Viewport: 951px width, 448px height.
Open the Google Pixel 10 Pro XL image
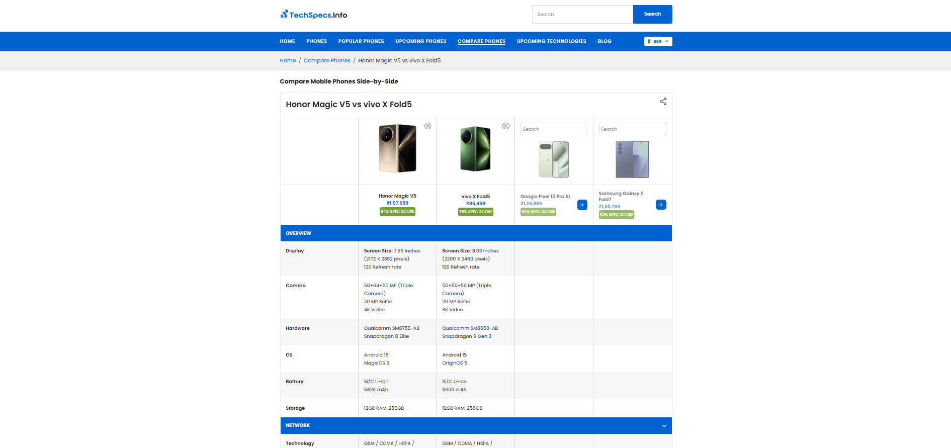click(x=554, y=159)
